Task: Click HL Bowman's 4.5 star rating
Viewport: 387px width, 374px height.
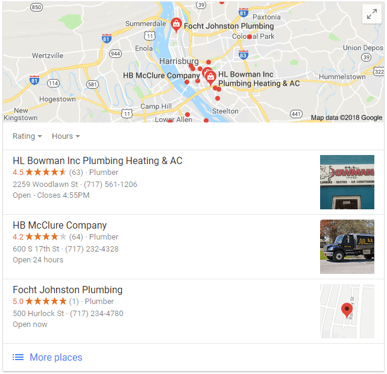Action: 40,172
